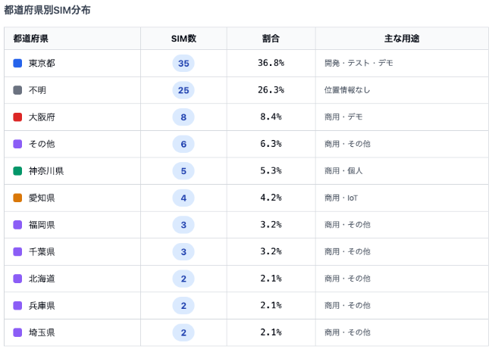Viewport: 492px width, 349px height.
Task: Select the orange swatch beside 愛知県
Action: [x=17, y=198]
